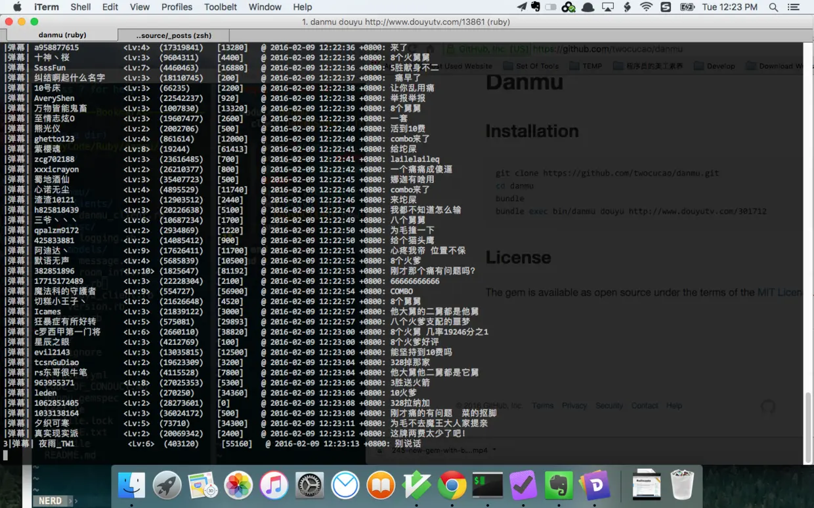
Task: Click Help link in GitHub footer
Action: (x=674, y=406)
